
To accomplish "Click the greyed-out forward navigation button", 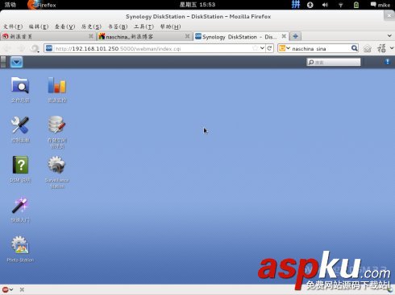I will [21, 48].
